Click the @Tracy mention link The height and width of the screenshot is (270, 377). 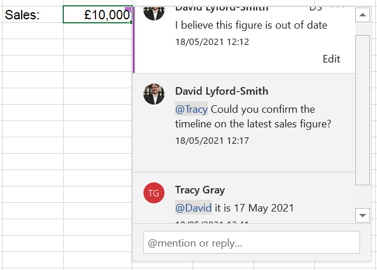(x=191, y=109)
